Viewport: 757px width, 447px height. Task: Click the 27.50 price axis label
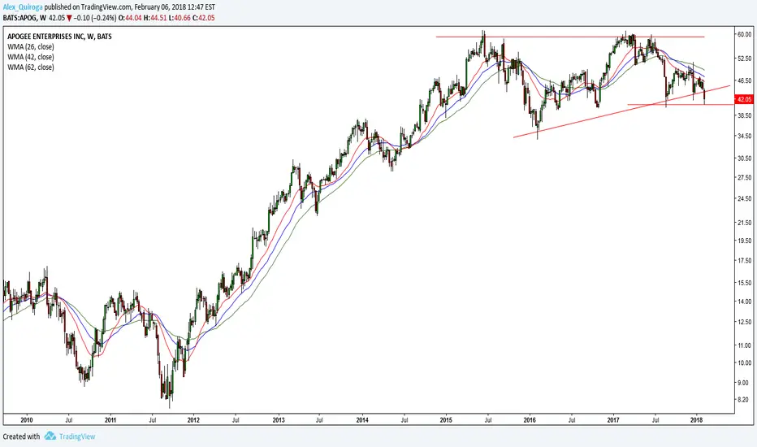point(745,177)
